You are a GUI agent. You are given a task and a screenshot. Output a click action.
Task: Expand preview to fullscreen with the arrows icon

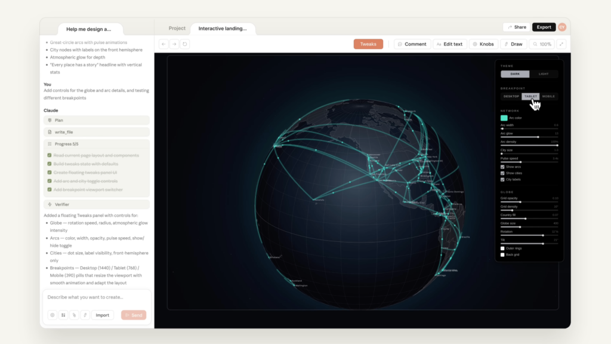561,44
